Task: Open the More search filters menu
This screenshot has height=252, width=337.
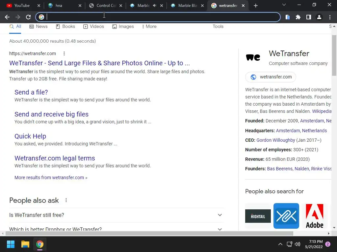Action: (149, 26)
